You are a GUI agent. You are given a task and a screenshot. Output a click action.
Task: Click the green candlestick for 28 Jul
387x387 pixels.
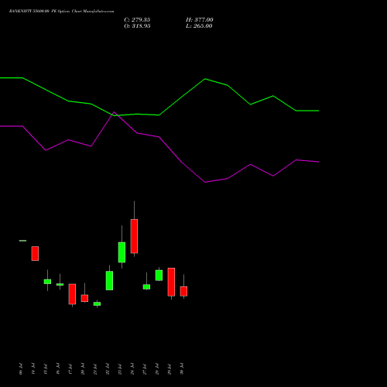pyautogui.click(x=159, y=276)
